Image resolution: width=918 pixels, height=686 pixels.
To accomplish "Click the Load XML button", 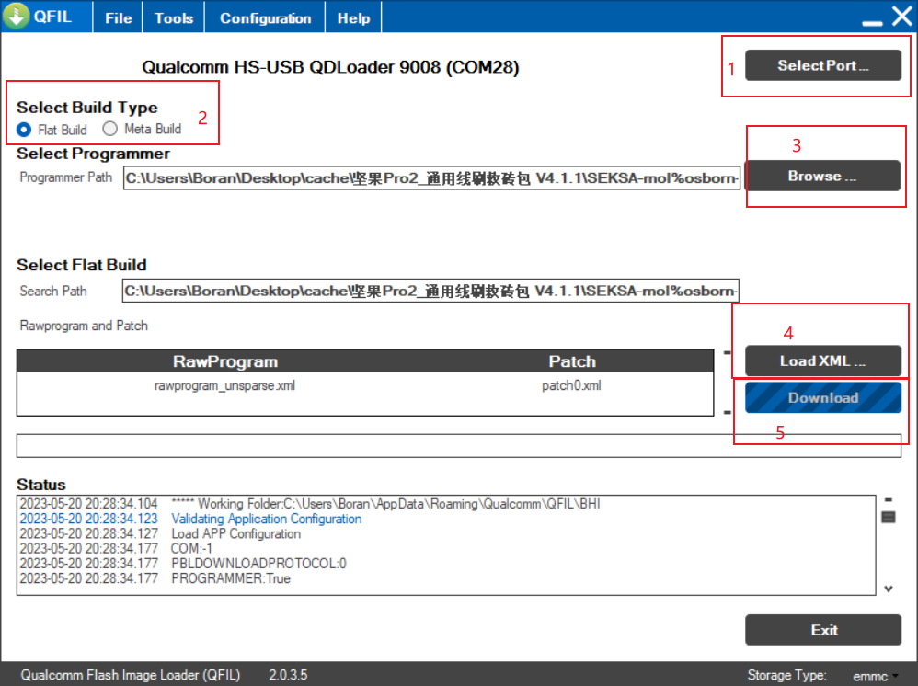I will tap(822, 360).
